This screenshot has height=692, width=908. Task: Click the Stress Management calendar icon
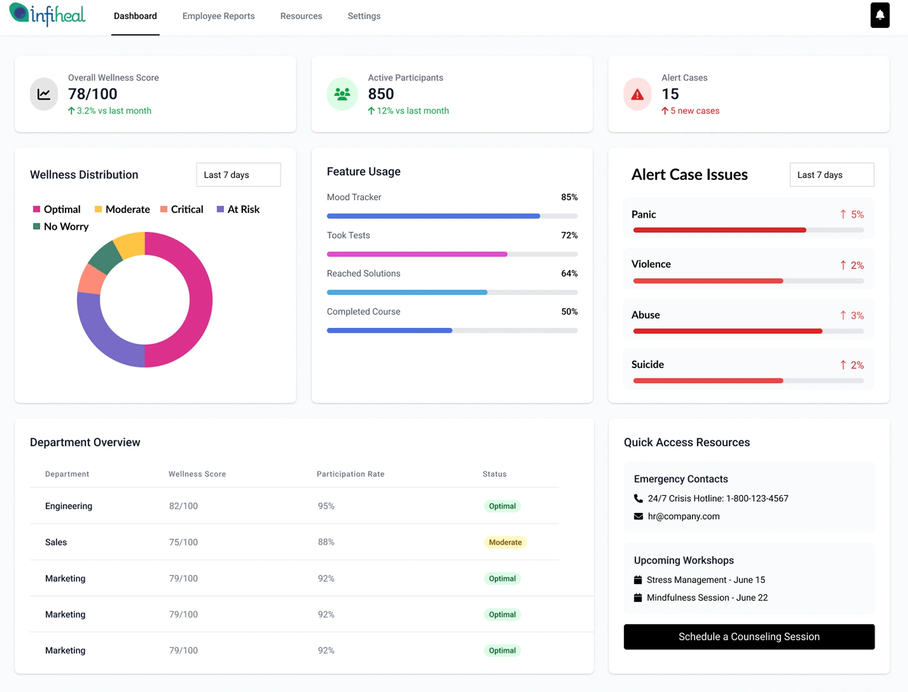point(638,580)
